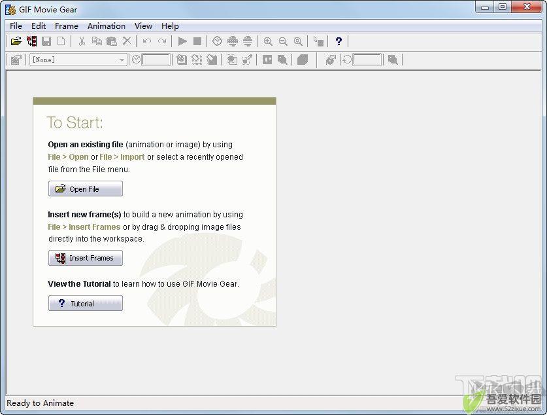The image size is (547, 415).
Task: Click the clock timing icon in top toolbar
Action: click(x=217, y=41)
